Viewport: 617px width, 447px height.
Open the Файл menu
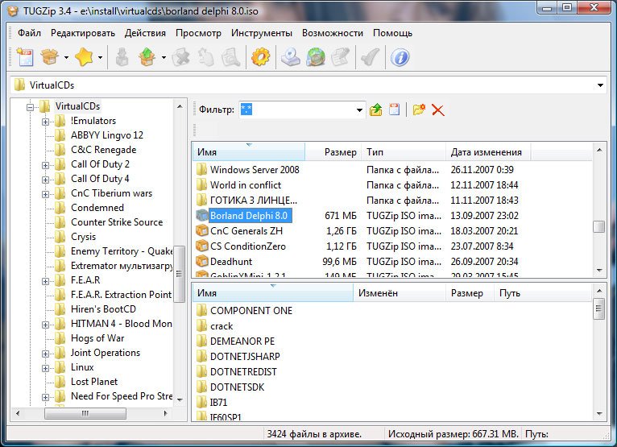pyautogui.click(x=29, y=33)
